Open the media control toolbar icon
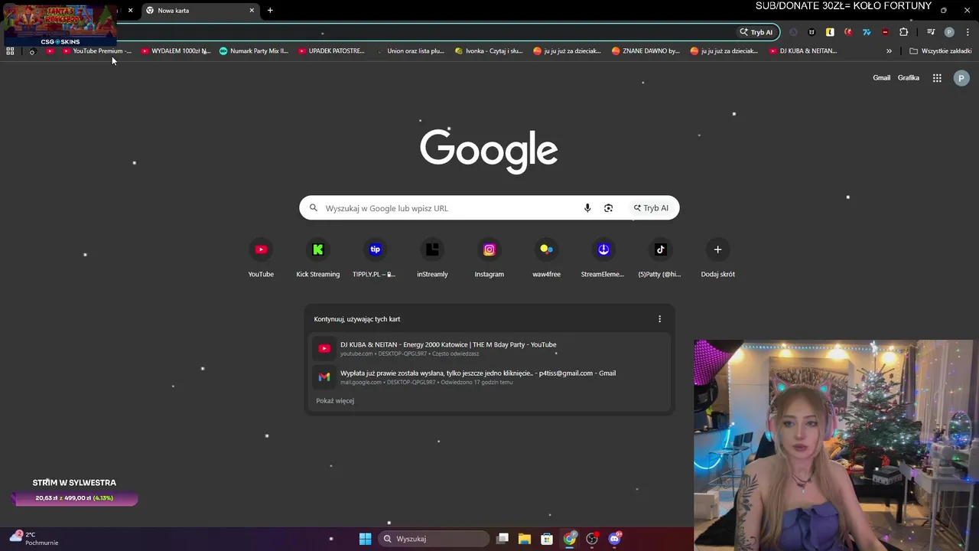Viewport: 979px width, 551px height. point(931,32)
